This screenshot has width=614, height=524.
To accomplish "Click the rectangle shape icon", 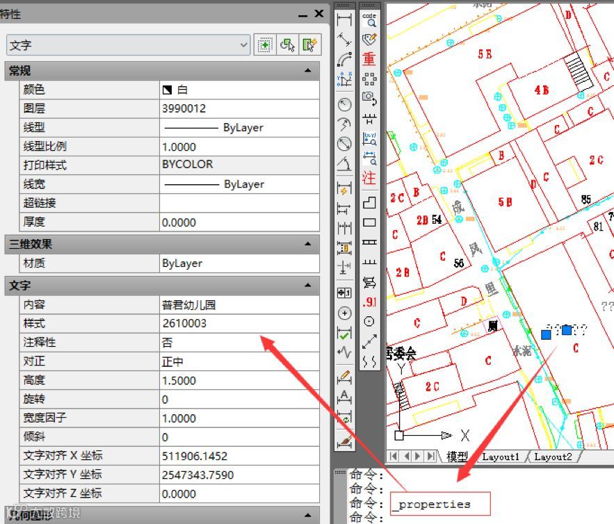I will (369, 222).
